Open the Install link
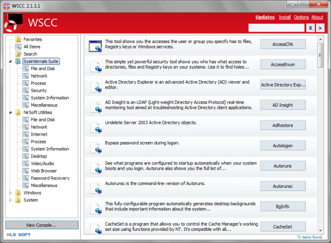 pyautogui.click(x=284, y=17)
